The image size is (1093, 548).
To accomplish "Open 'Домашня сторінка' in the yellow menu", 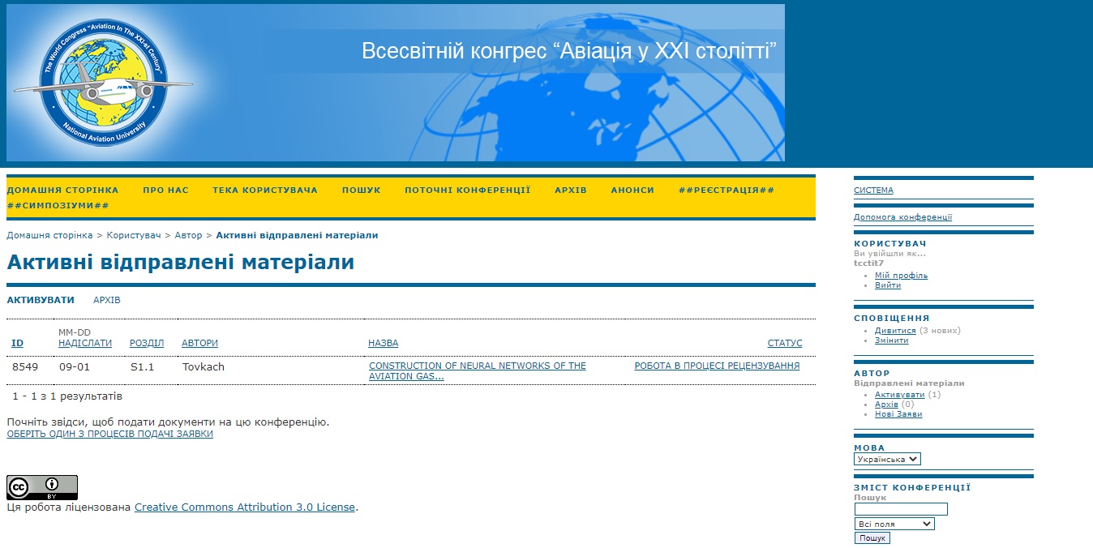I will (x=62, y=190).
